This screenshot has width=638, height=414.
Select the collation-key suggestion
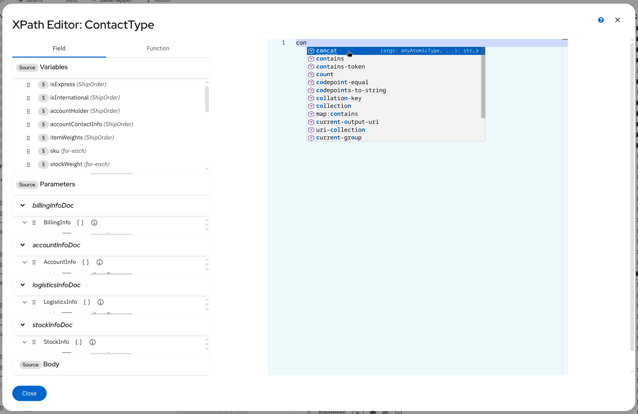tap(394, 98)
